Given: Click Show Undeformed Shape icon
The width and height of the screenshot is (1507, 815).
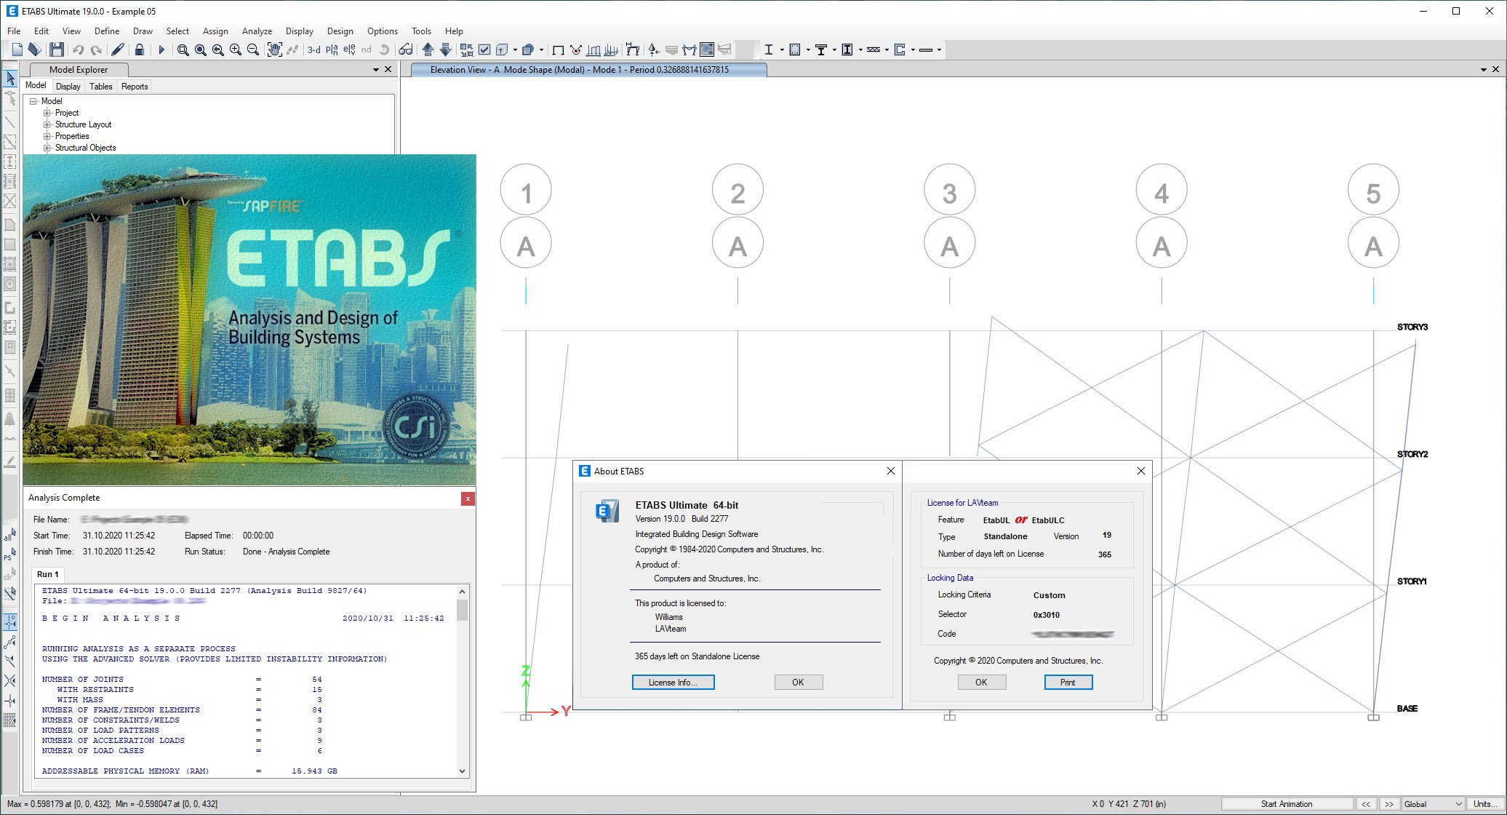Looking at the screenshot, I should coord(558,49).
